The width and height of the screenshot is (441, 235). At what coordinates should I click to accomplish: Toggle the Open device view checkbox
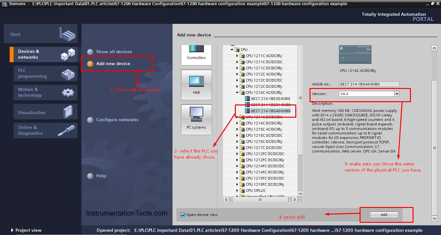click(x=183, y=215)
